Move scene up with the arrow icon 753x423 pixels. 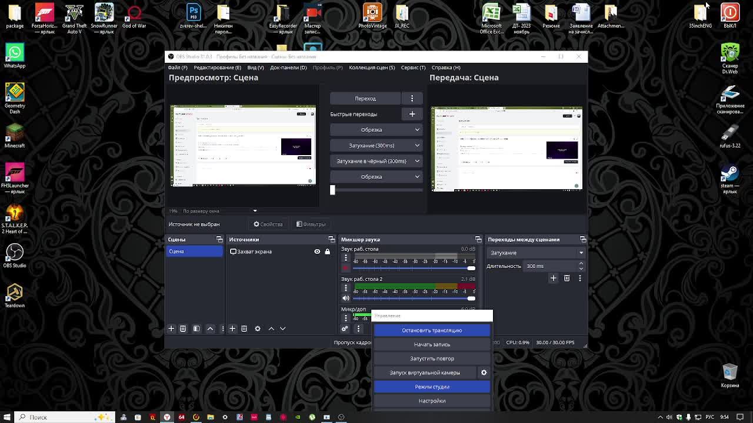(210, 328)
